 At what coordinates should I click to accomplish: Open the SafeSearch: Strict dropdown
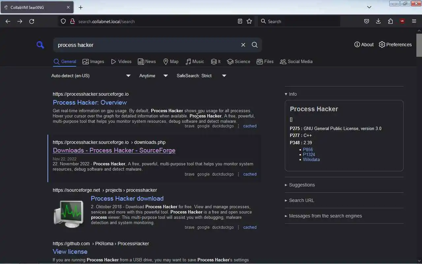[201, 76]
